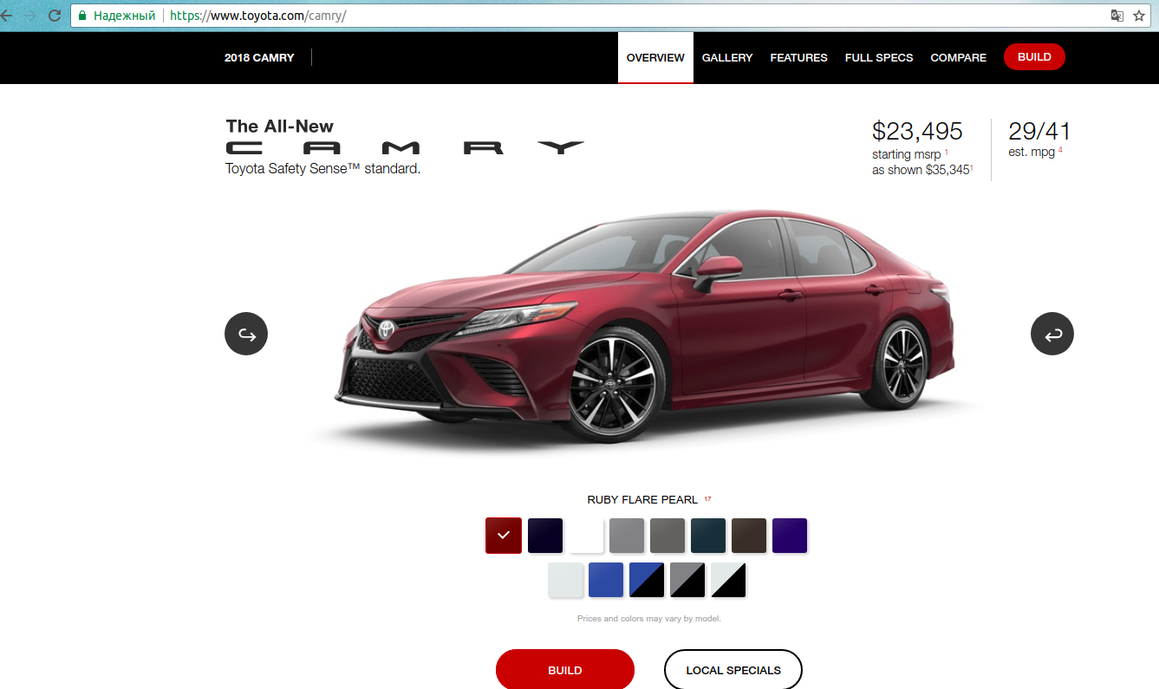Screen dimensions: 1159x689
Task: Switch to the OVERVIEW tab
Action: [655, 58]
